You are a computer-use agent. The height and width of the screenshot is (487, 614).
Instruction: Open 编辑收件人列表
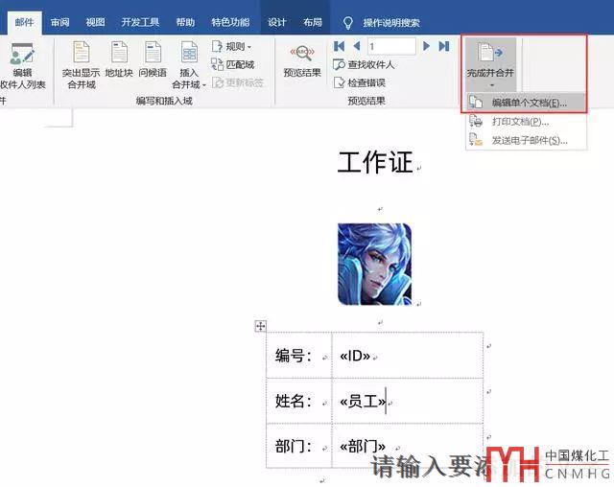(22, 65)
